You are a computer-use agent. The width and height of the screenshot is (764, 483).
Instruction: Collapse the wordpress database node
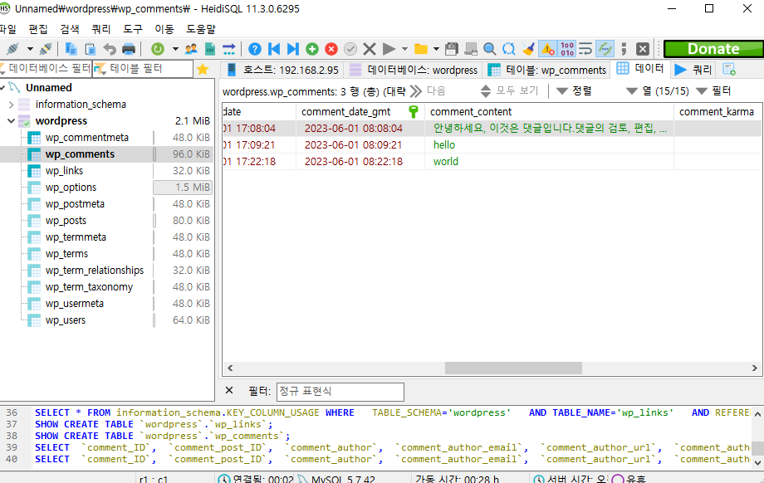11,121
